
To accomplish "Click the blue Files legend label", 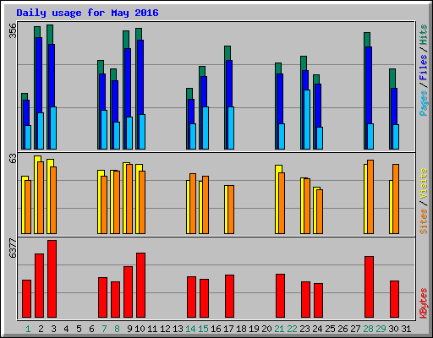I will click(424, 67).
